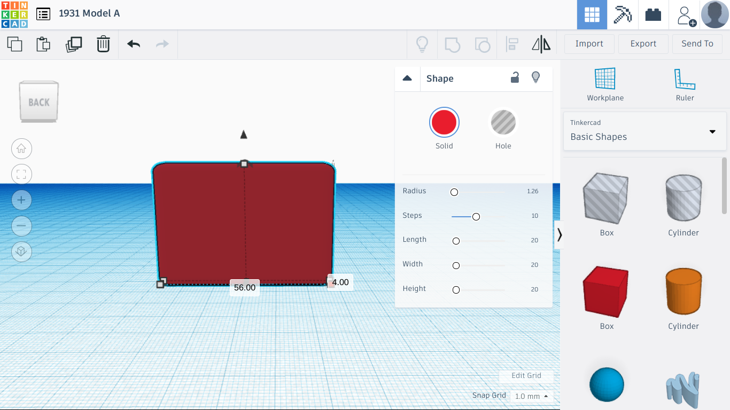Click the home view icon

point(21,148)
